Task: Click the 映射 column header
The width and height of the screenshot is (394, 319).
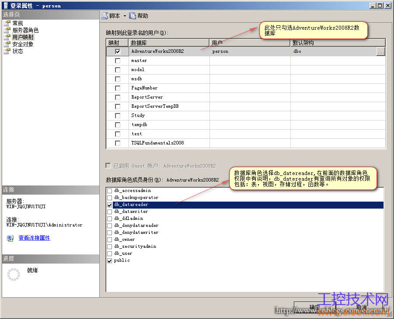Action: [x=117, y=43]
